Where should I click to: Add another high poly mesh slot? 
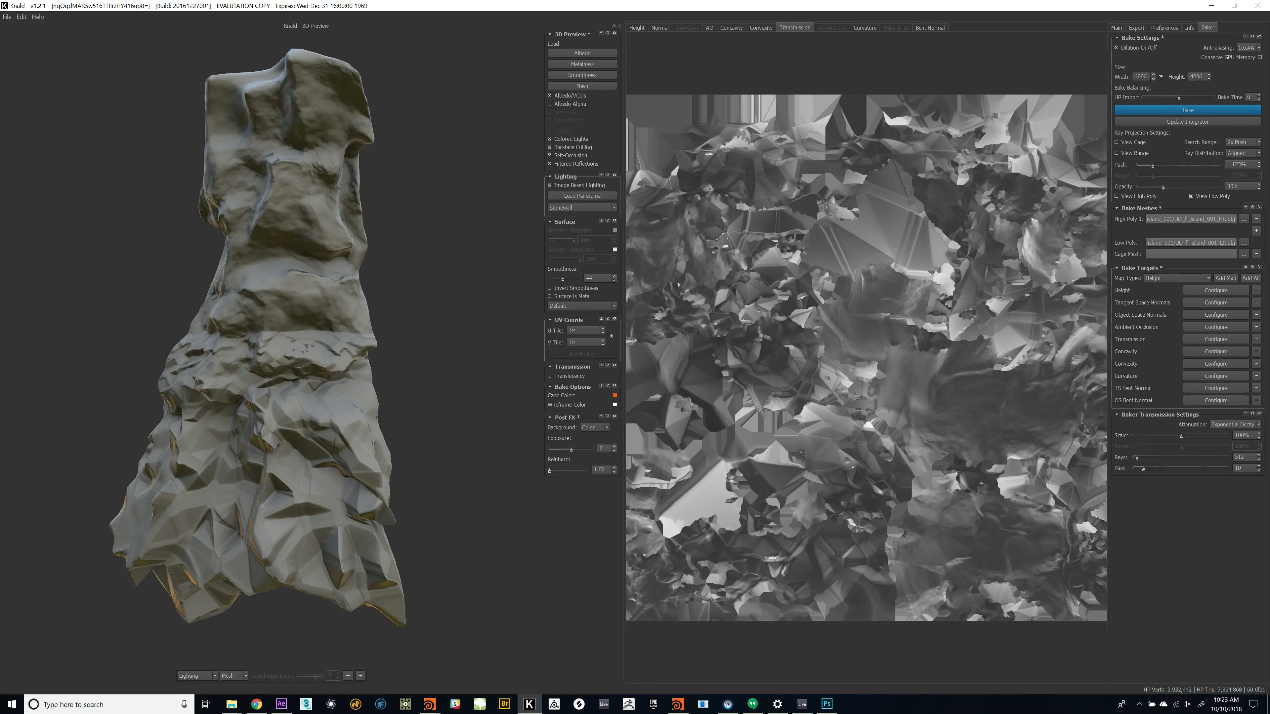pos(1256,231)
